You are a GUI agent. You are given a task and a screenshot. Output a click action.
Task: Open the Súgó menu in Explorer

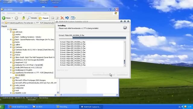click(45, 13)
